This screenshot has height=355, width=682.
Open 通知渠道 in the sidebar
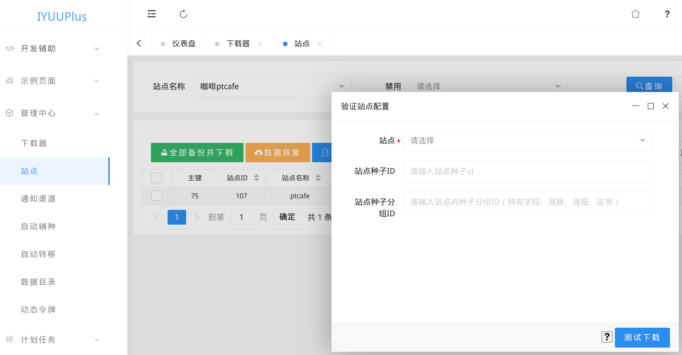(55, 199)
